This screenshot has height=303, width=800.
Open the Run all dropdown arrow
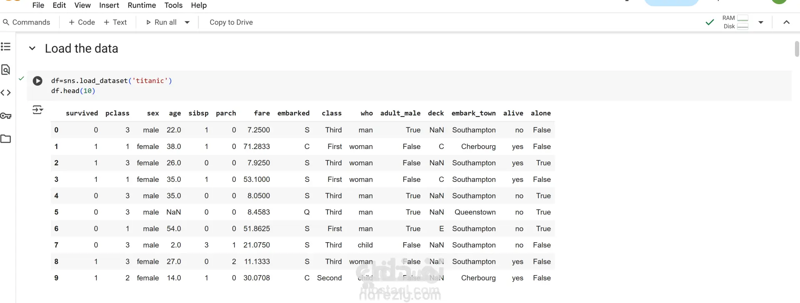(187, 22)
